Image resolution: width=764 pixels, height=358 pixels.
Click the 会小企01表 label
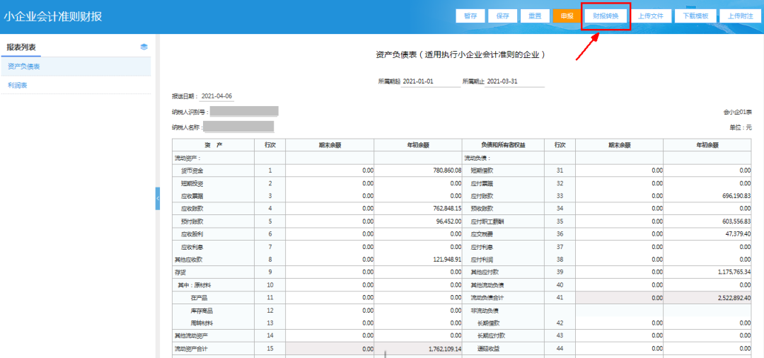coord(738,112)
